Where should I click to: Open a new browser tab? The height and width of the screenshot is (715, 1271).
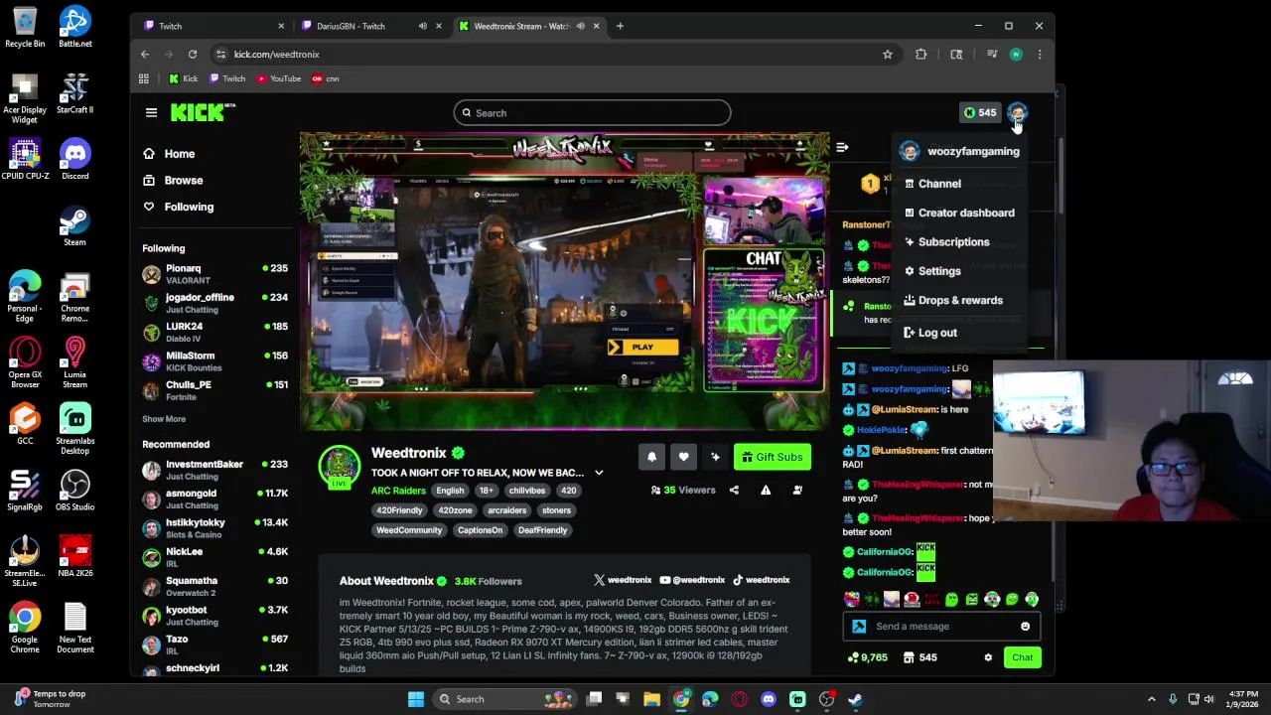tap(620, 26)
